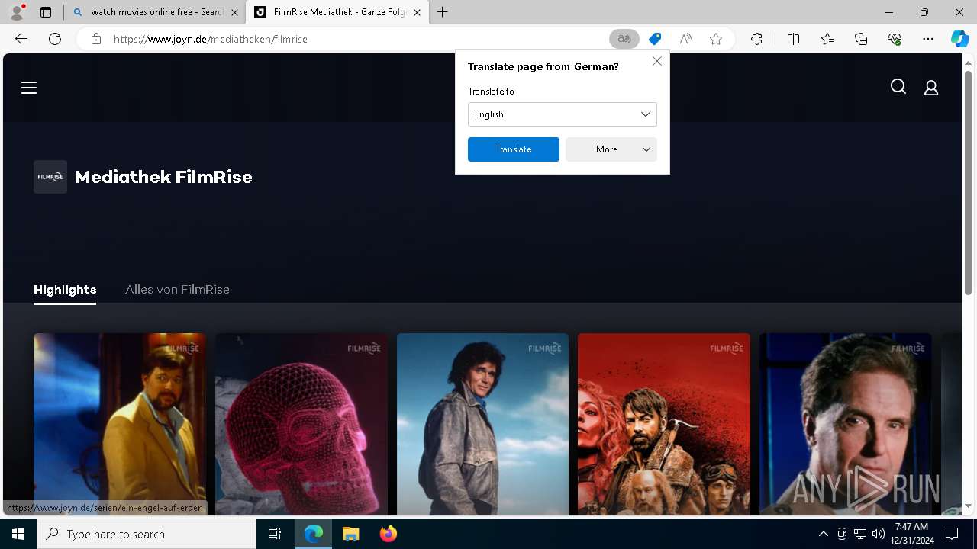Image resolution: width=977 pixels, height=549 pixels.
Task: Open the Windows Start menu
Action: 18,534
